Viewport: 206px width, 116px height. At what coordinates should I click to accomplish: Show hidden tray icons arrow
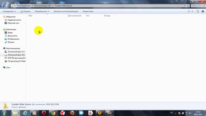176,113
